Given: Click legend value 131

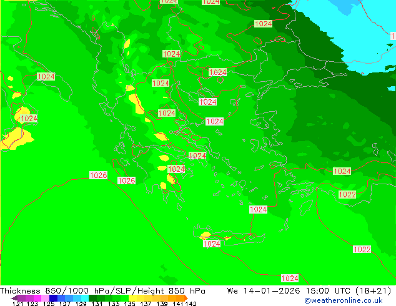Looking at the screenshot, I should coord(97,304).
